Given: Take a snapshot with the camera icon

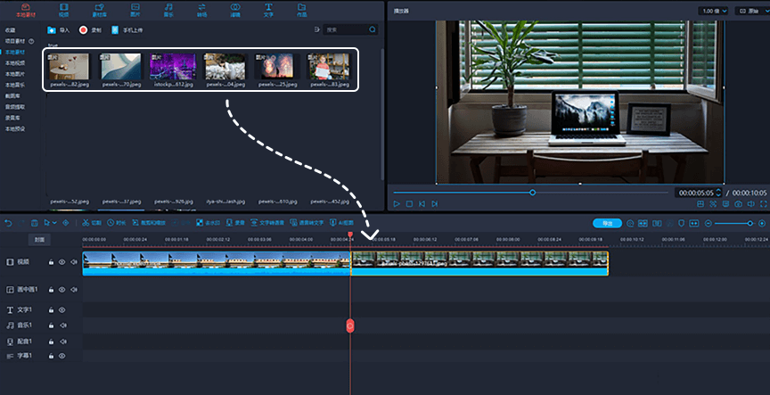Looking at the screenshot, I should [x=738, y=204].
